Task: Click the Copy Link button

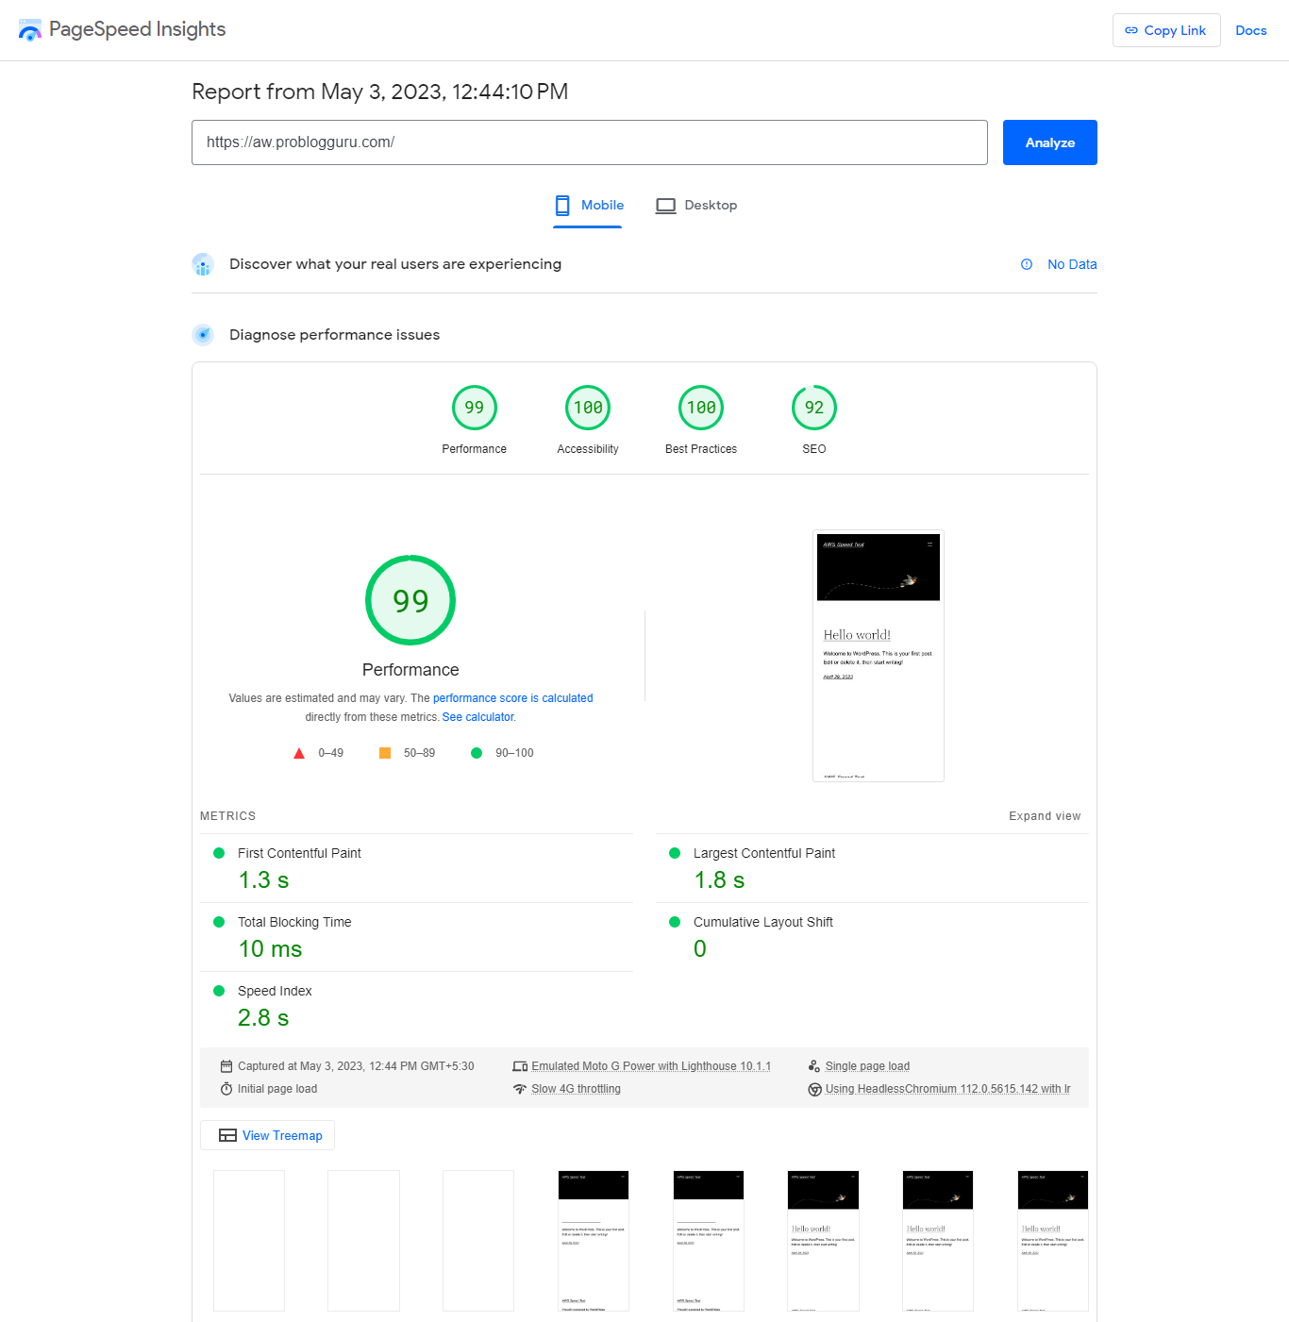Action: [x=1165, y=30]
